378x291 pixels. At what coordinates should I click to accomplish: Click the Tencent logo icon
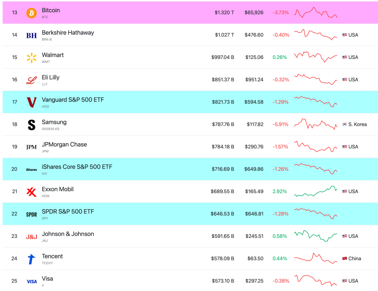[x=31, y=259]
